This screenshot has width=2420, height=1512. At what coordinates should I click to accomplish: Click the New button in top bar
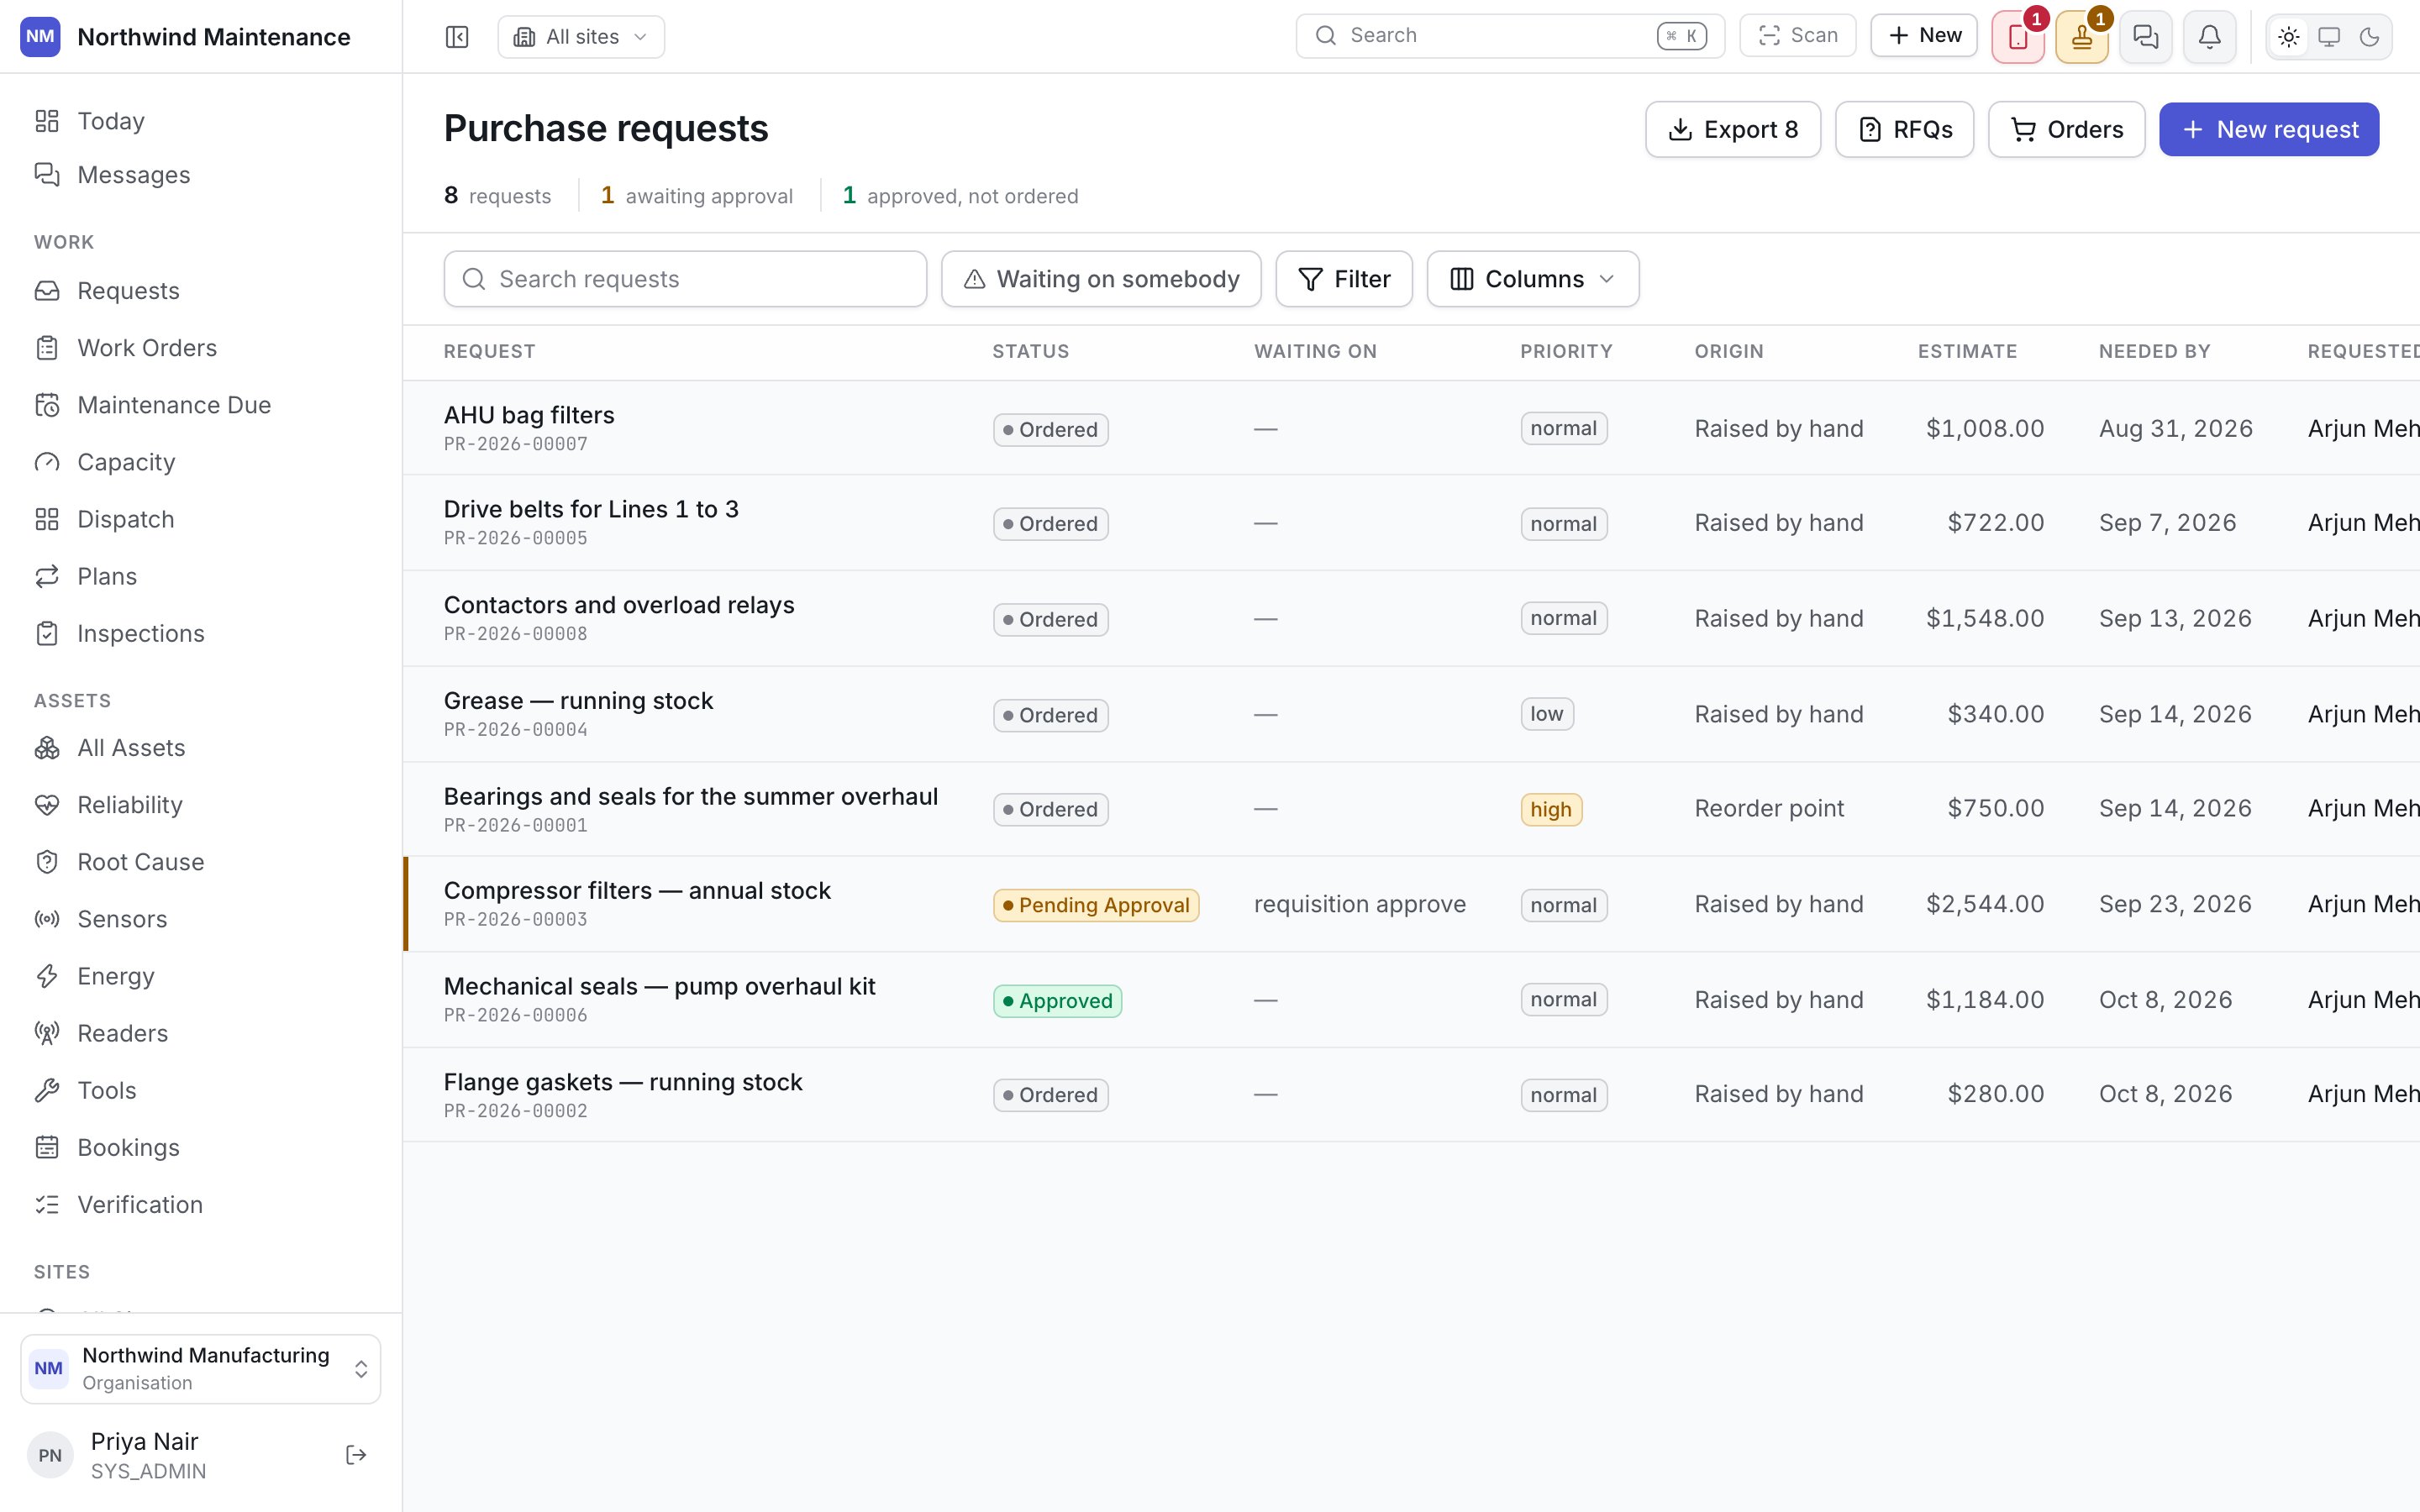(1924, 36)
